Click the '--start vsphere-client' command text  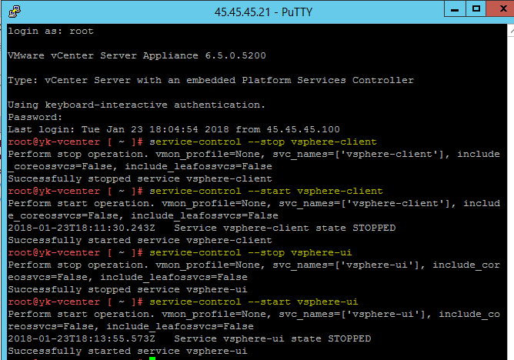(x=266, y=191)
